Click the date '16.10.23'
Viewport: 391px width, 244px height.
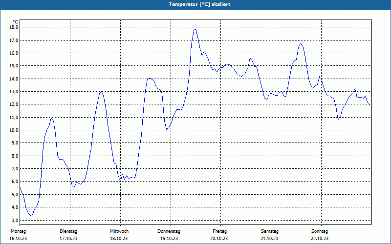coord(18,239)
